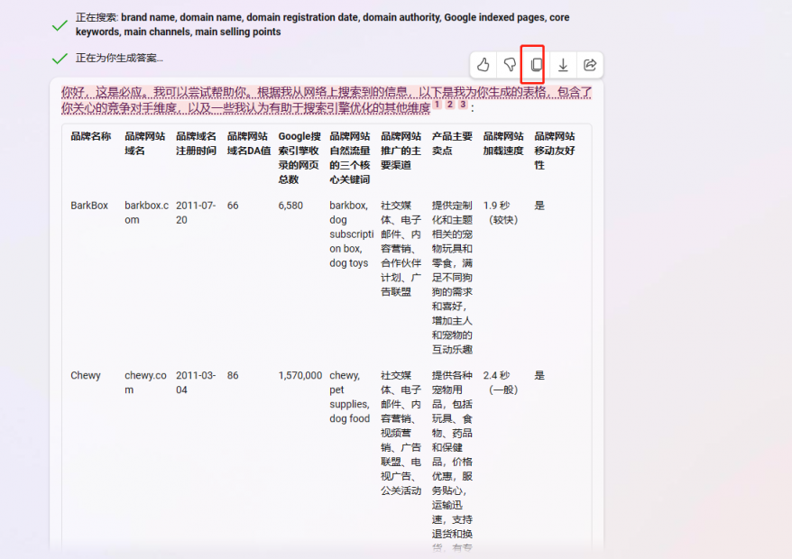The height and width of the screenshot is (559, 792).
Task: Click the Chewy brand name cell
Action: point(86,376)
